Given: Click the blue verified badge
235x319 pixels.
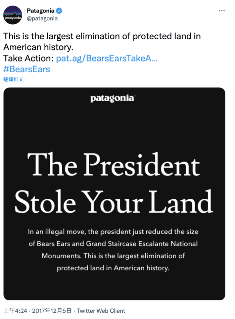Looking at the screenshot, I should (59, 11).
